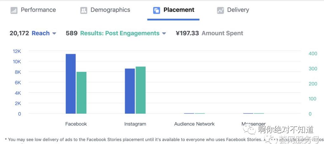Expand the Reach metric dropdown arrow
Viewport: 324px width, 144px height.
point(54,34)
